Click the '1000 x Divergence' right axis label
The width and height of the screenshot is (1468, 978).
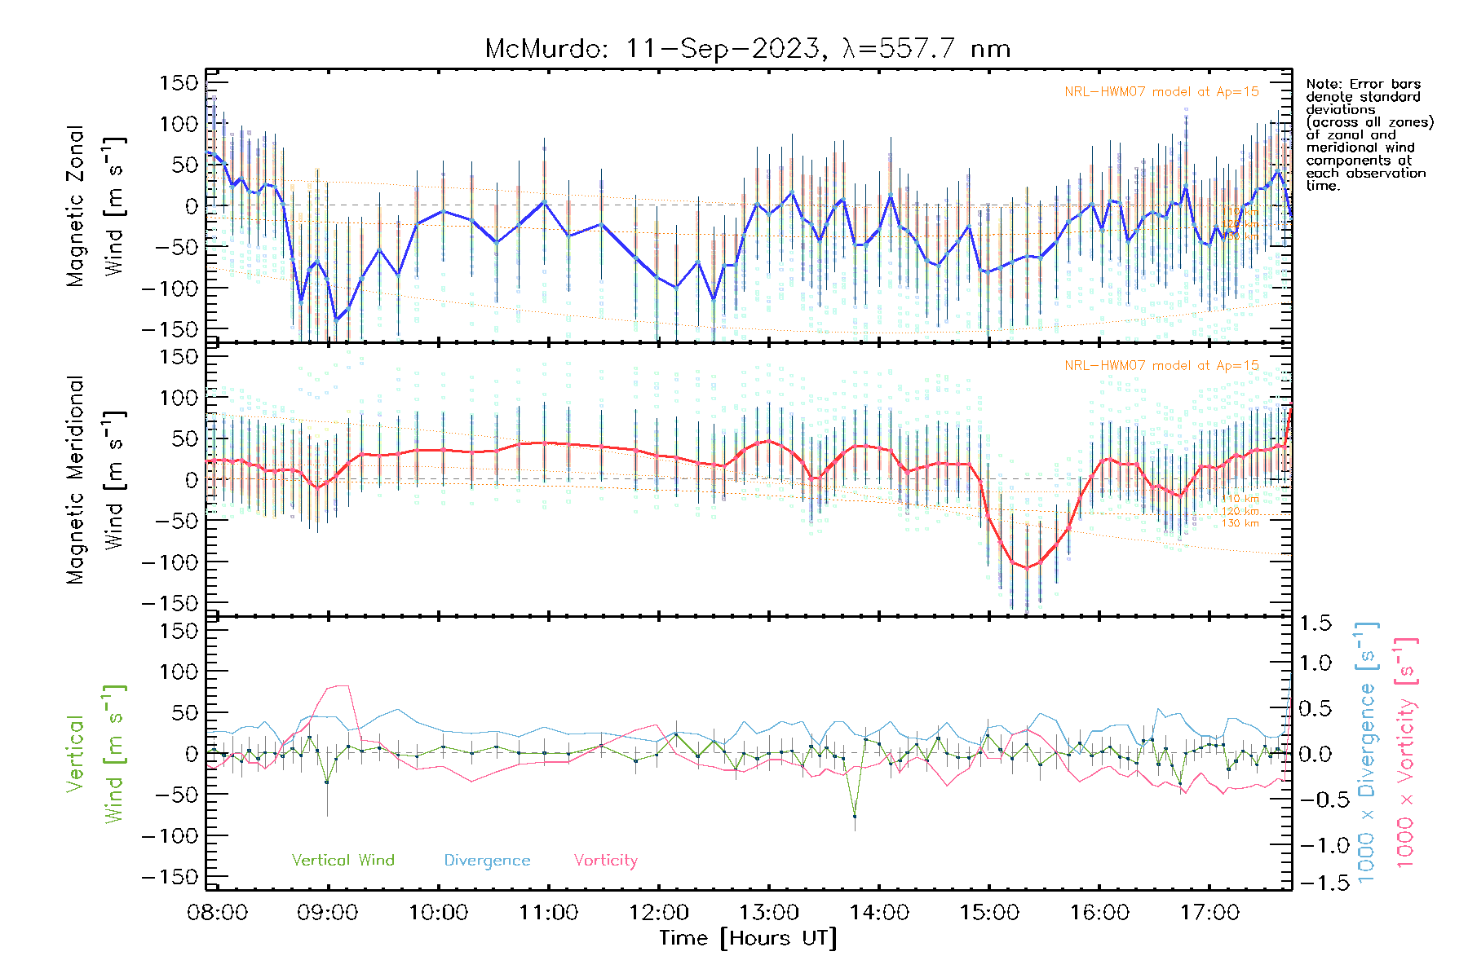click(1366, 752)
